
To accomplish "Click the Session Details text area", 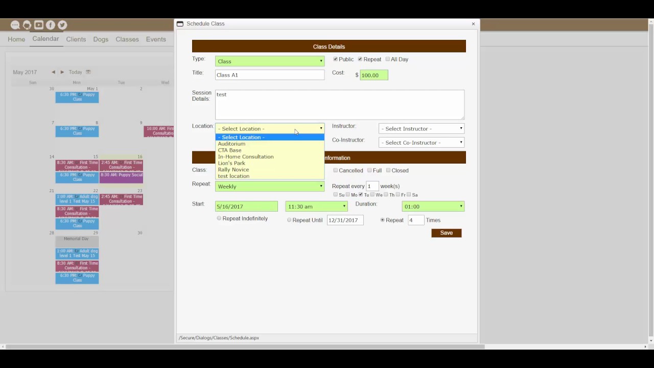I will pyautogui.click(x=340, y=105).
